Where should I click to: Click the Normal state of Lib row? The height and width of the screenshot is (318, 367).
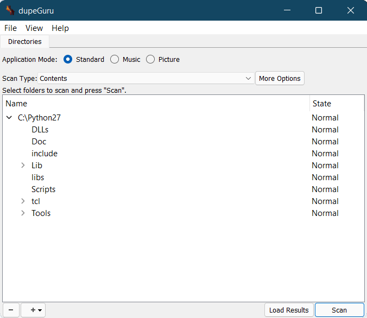click(x=325, y=166)
